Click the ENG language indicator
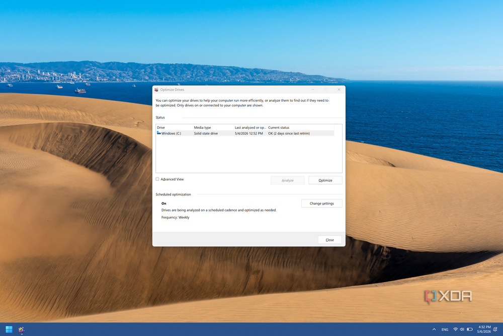Screen dimensions: 503x336 [x=445, y=329]
